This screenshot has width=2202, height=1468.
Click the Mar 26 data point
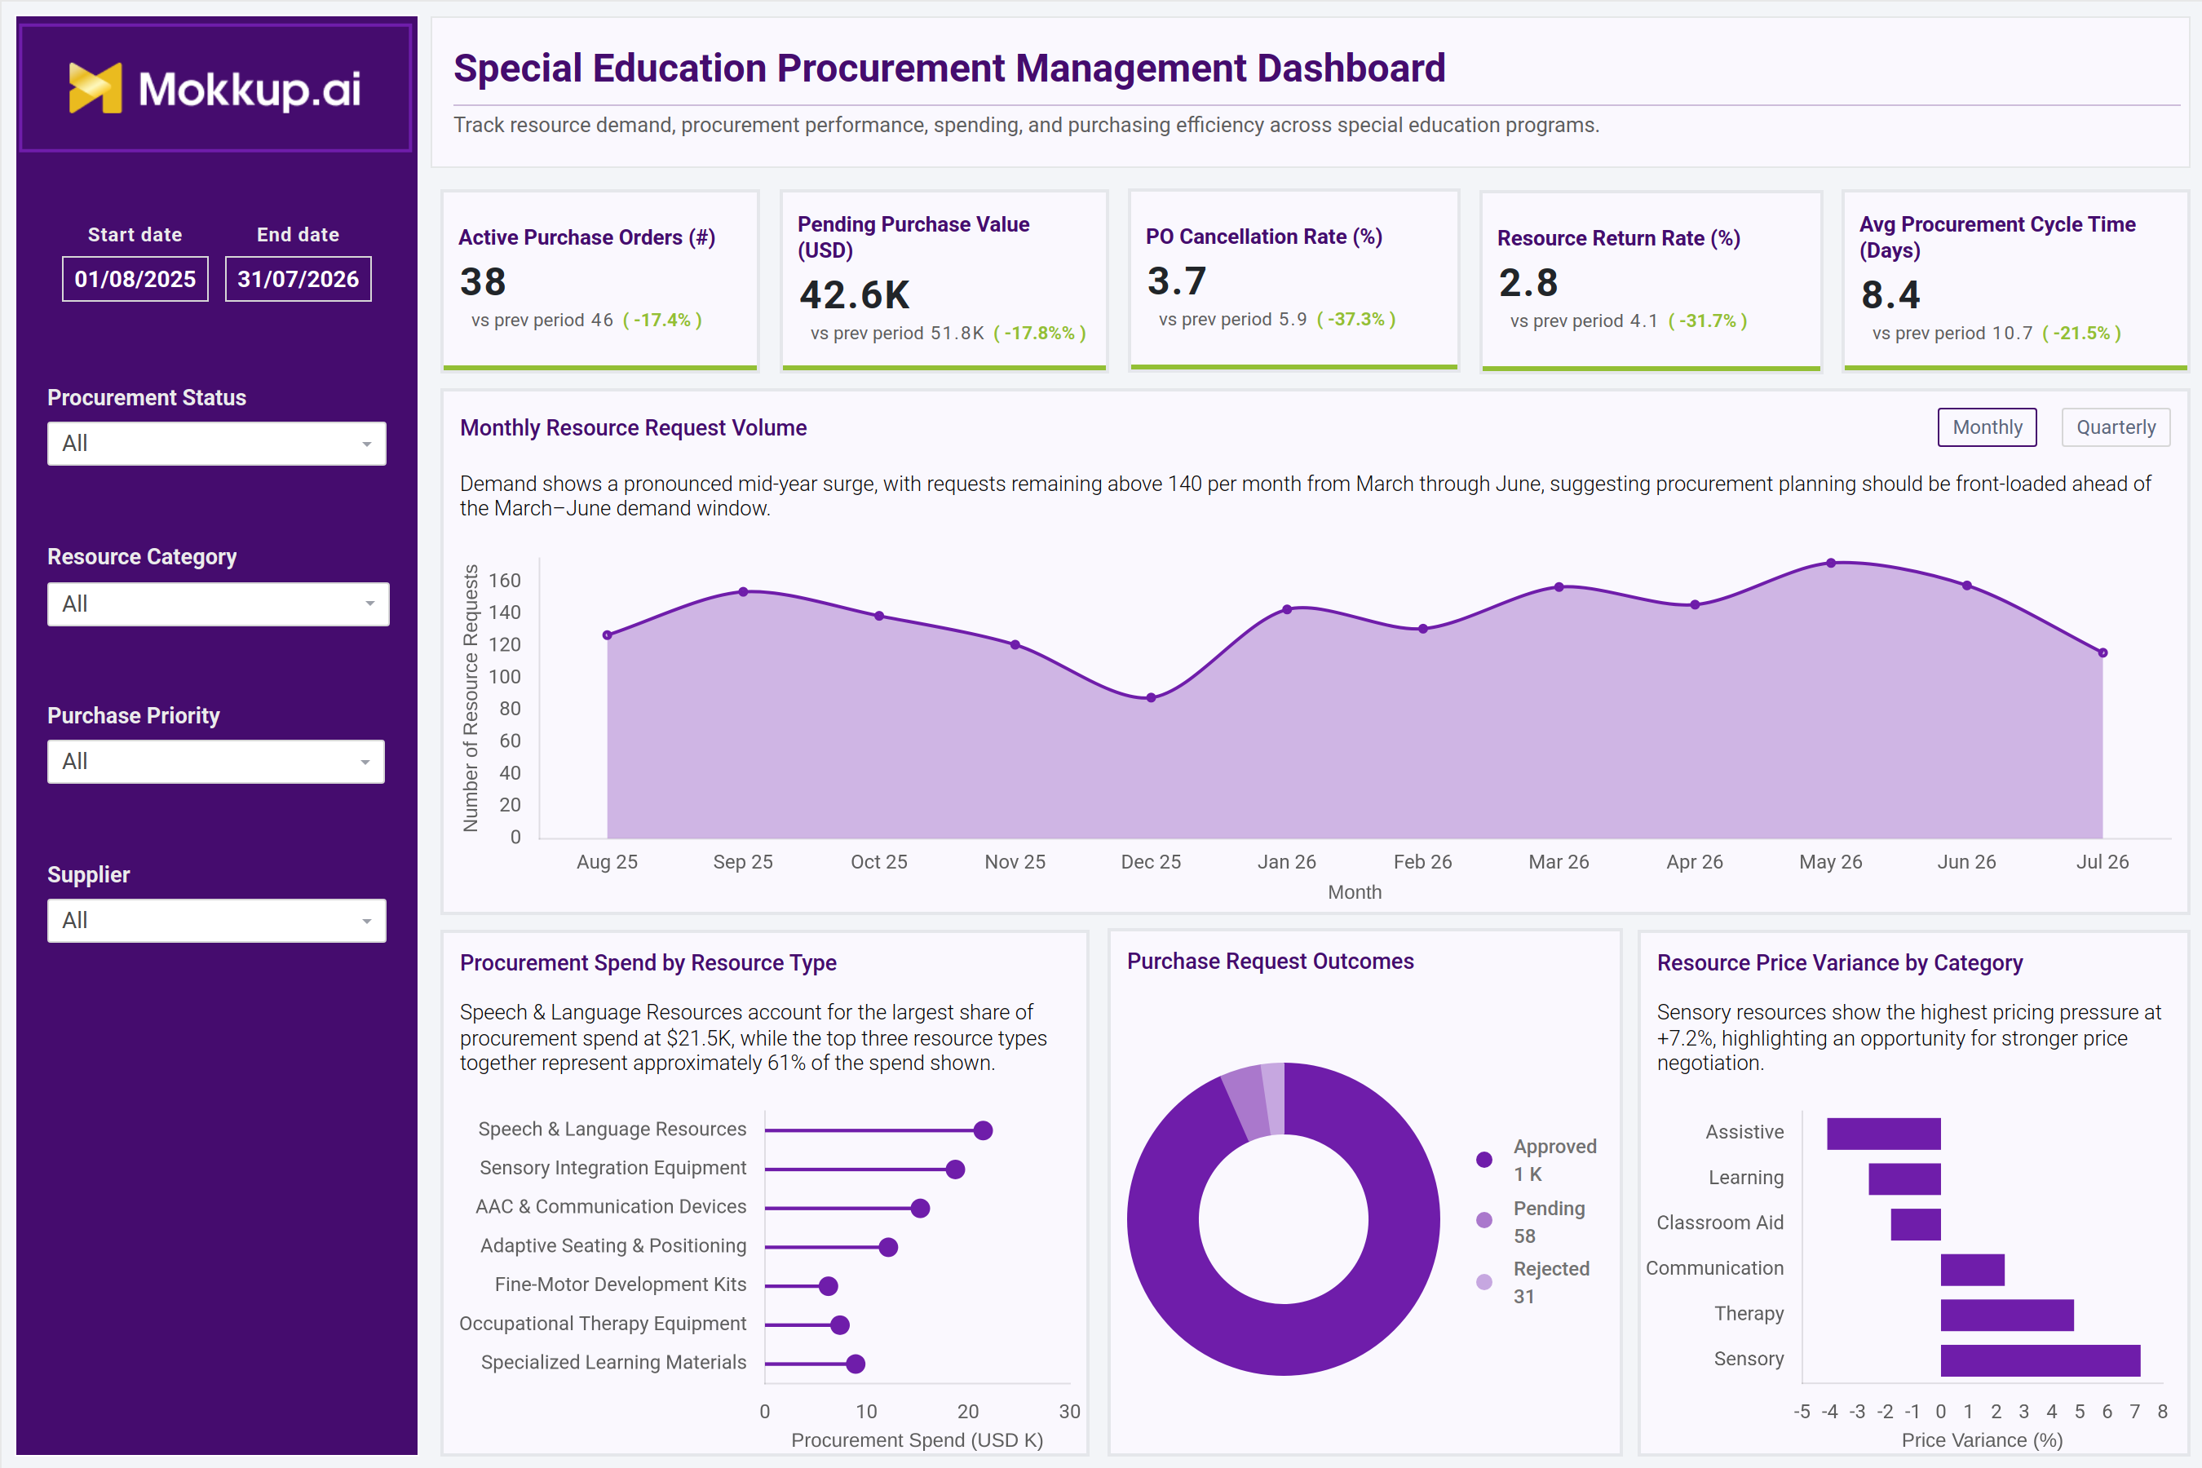[1559, 587]
